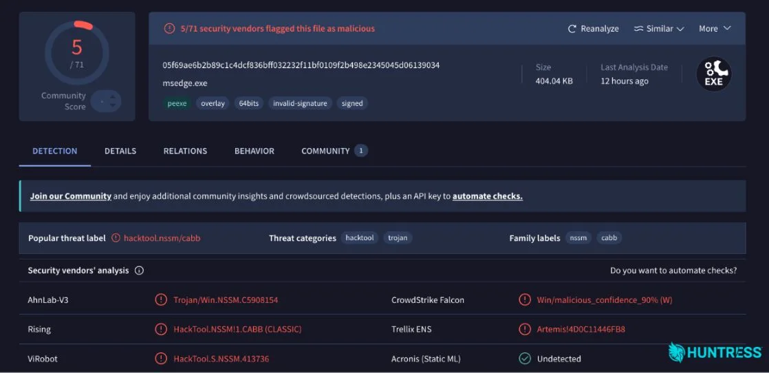Image resolution: width=769 pixels, height=373 pixels.
Task: Click the 5/71 security vendors flagged text
Action: pyautogui.click(x=278, y=29)
